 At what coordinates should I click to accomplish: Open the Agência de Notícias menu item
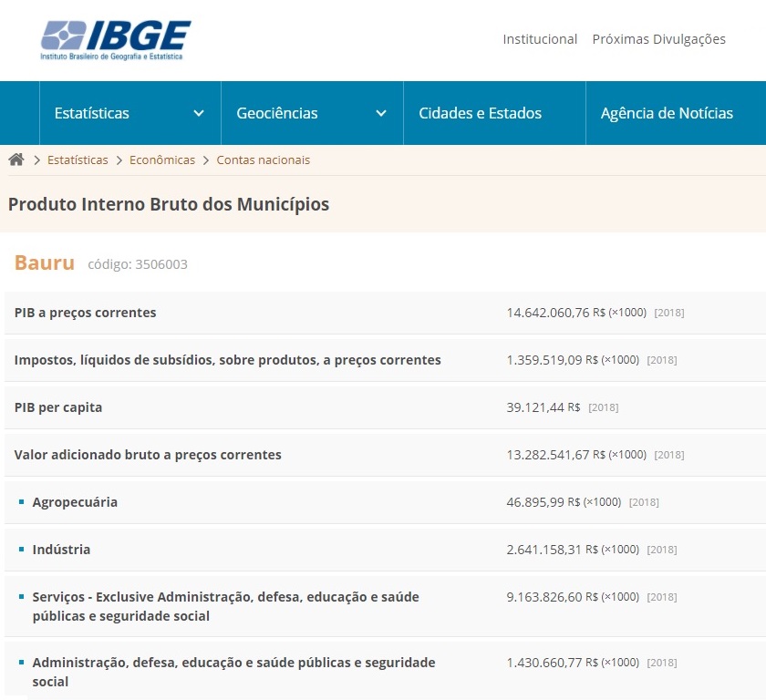[x=667, y=113]
